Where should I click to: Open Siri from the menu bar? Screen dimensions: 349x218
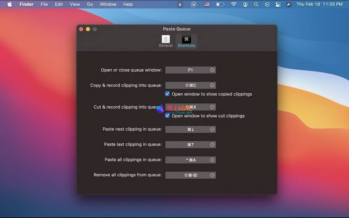[x=289, y=4]
